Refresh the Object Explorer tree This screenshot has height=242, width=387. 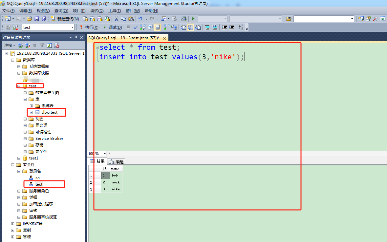pos(49,45)
